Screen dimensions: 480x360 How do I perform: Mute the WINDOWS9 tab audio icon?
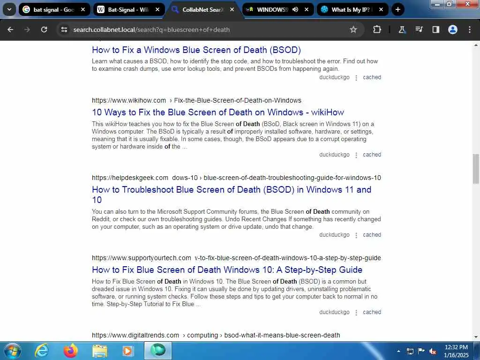(x=295, y=9)
